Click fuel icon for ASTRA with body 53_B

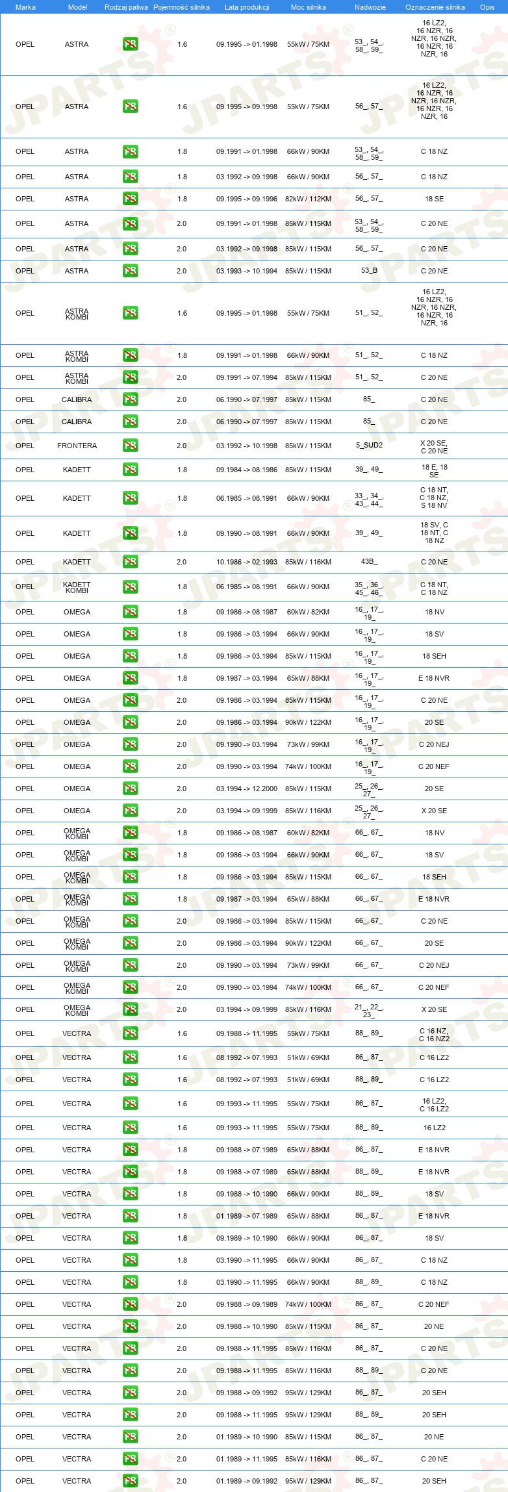[x=130, y=271]
